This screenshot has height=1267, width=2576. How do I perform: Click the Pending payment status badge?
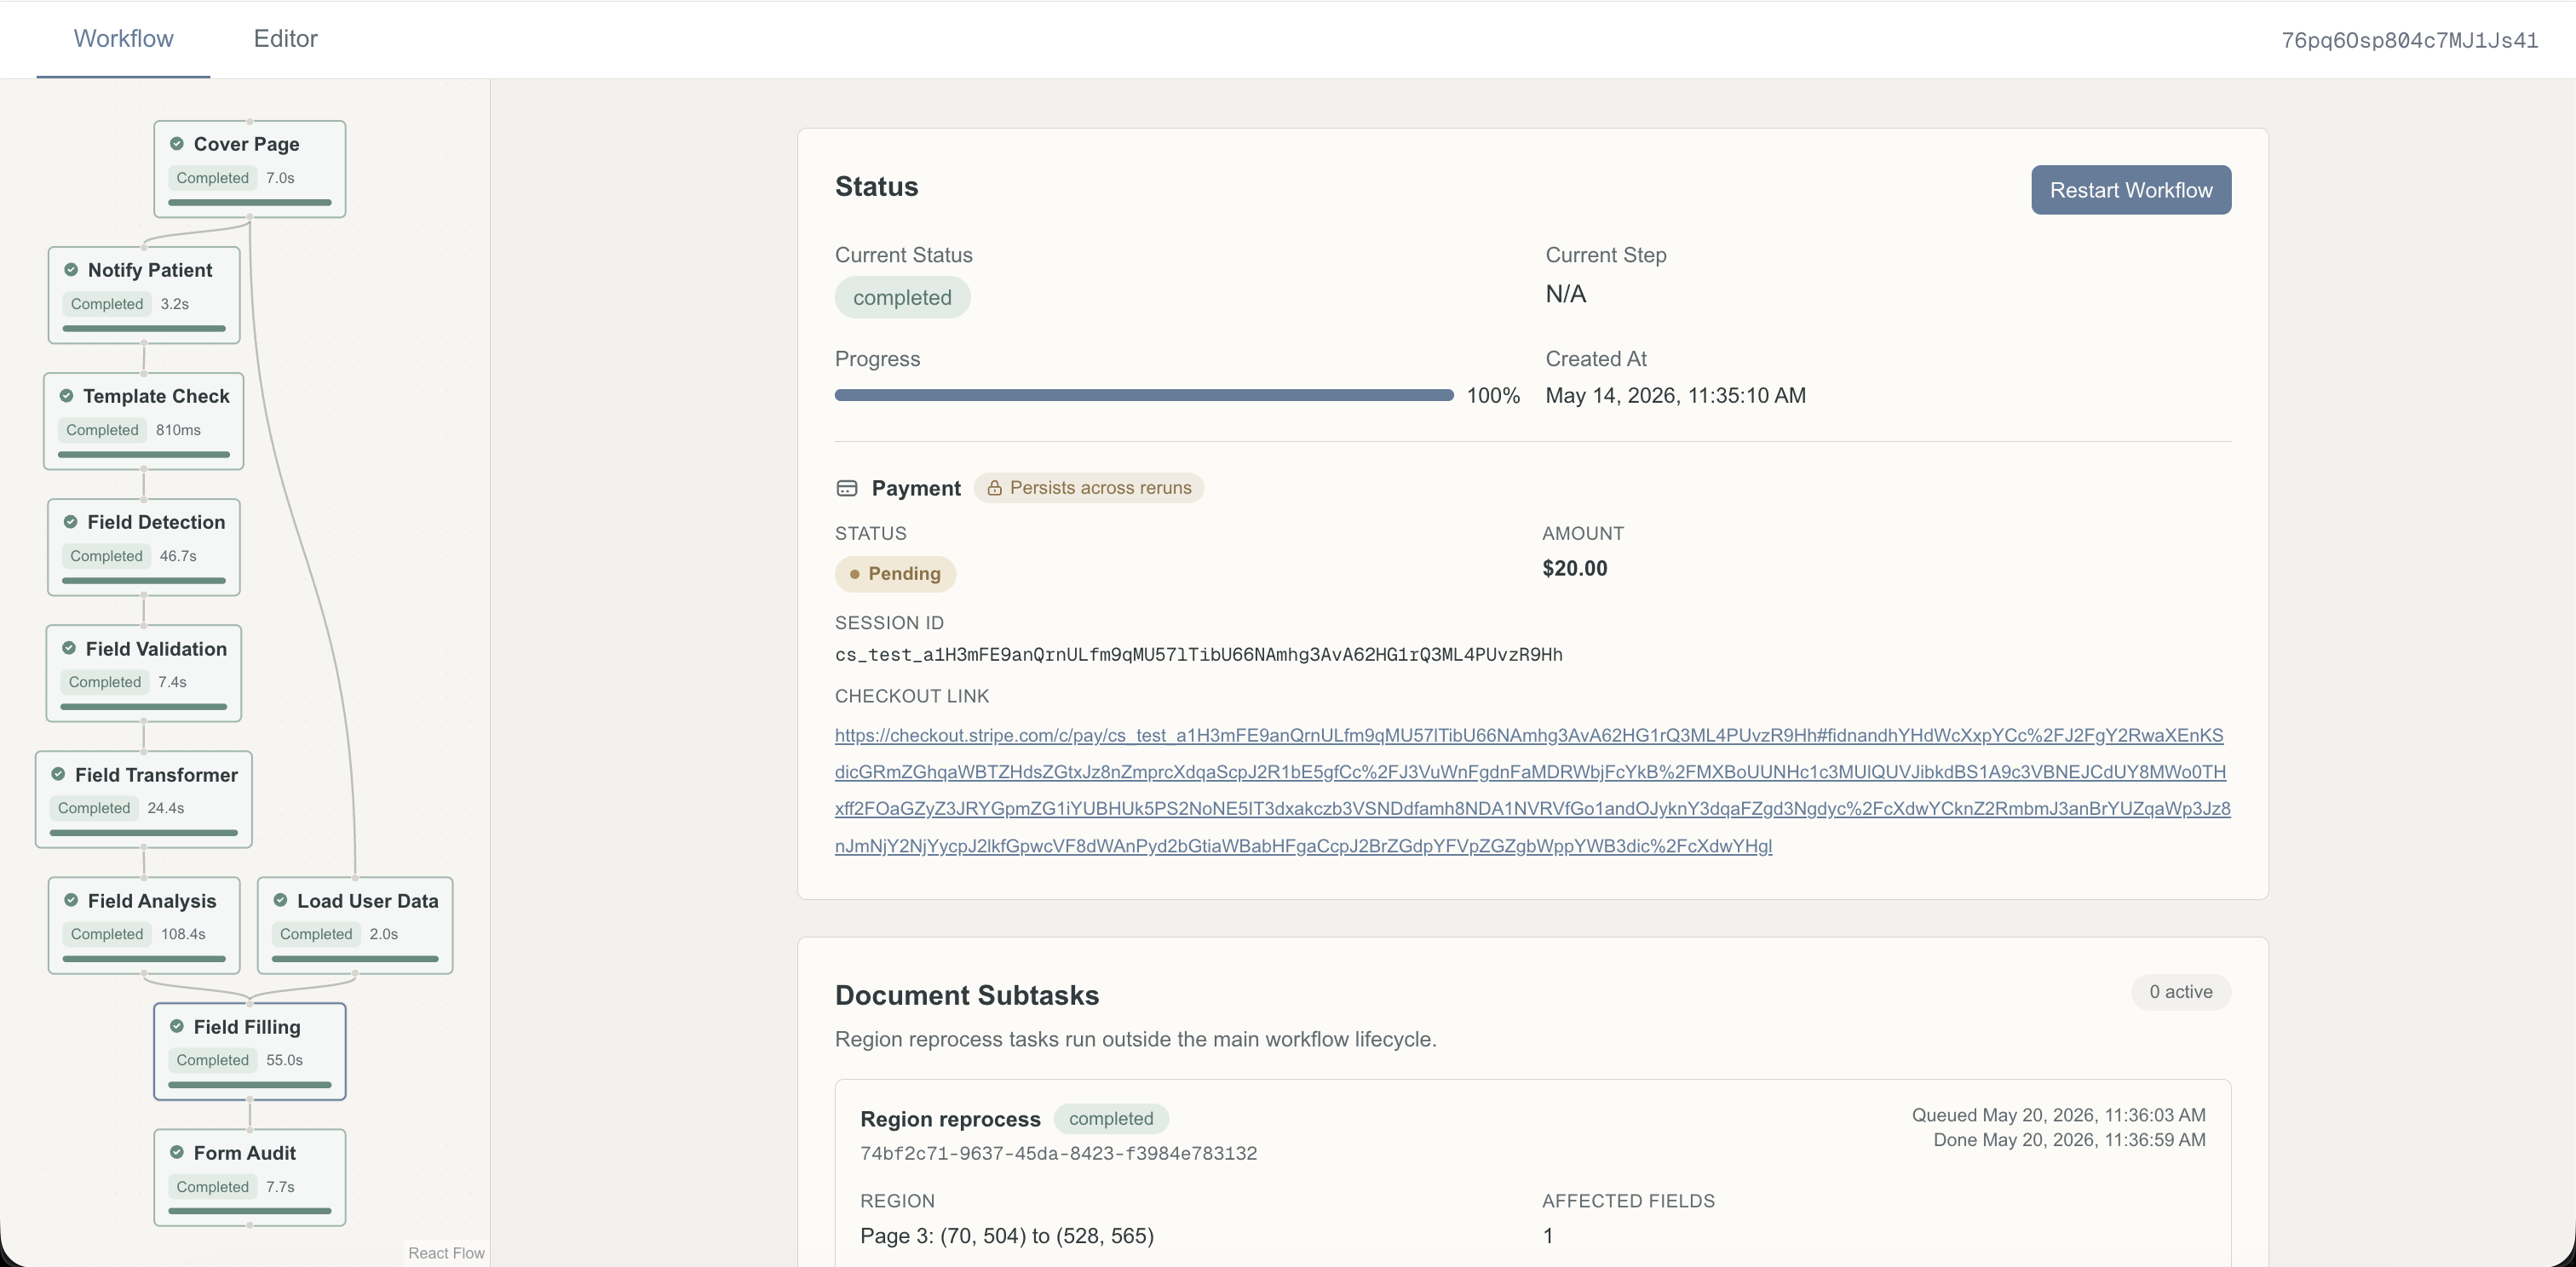(x=895, y=574)
